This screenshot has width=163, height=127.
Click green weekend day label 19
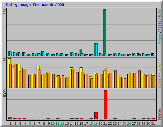[96, 124]
